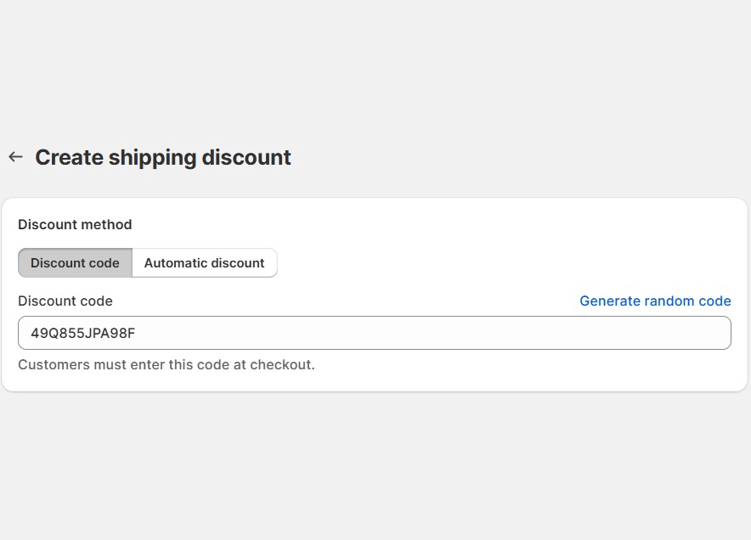Click the Discount code field label
This screenshot has width=751, height=540.
pyautogui.click(x=65, y=301)
